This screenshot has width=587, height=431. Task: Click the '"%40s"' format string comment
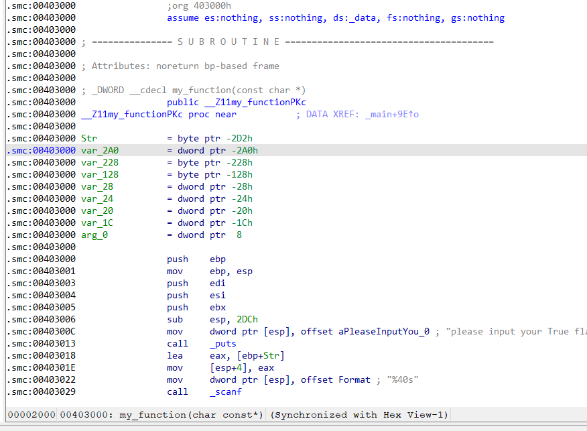click(x=403, y=379)
